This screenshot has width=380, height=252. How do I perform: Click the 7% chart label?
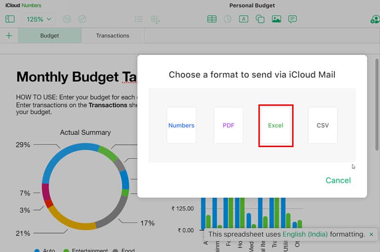(25, 193)
